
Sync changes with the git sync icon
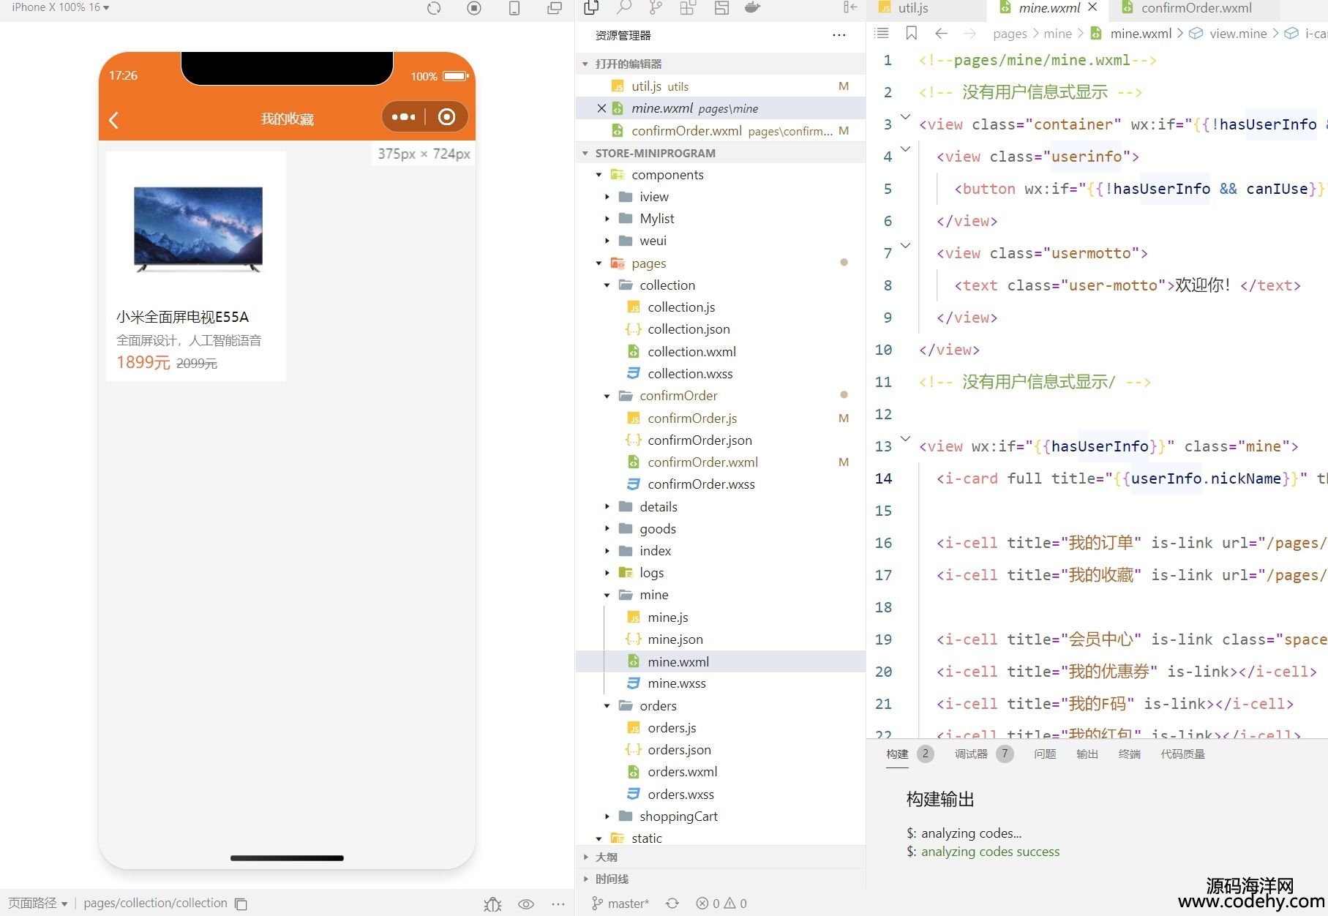click(672, 904)
